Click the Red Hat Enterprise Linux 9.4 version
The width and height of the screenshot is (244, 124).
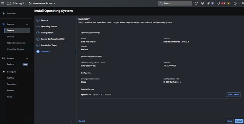click(176, 42)
